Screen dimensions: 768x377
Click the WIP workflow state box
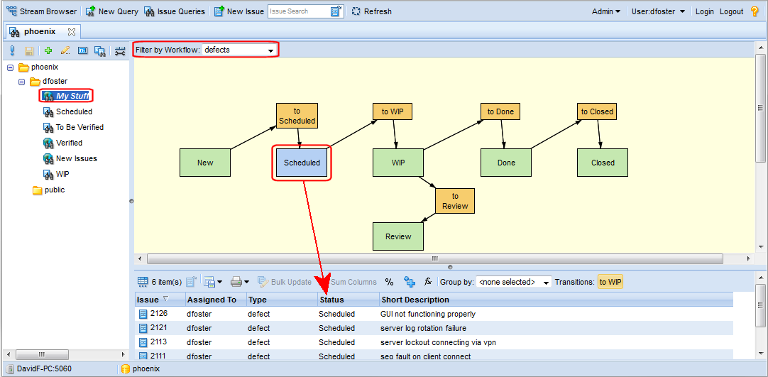click(398, 163)
